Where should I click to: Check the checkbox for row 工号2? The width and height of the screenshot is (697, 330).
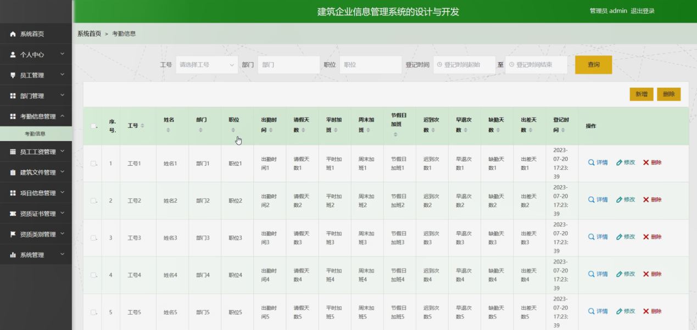pyautogui.click(x=93, y=200)
